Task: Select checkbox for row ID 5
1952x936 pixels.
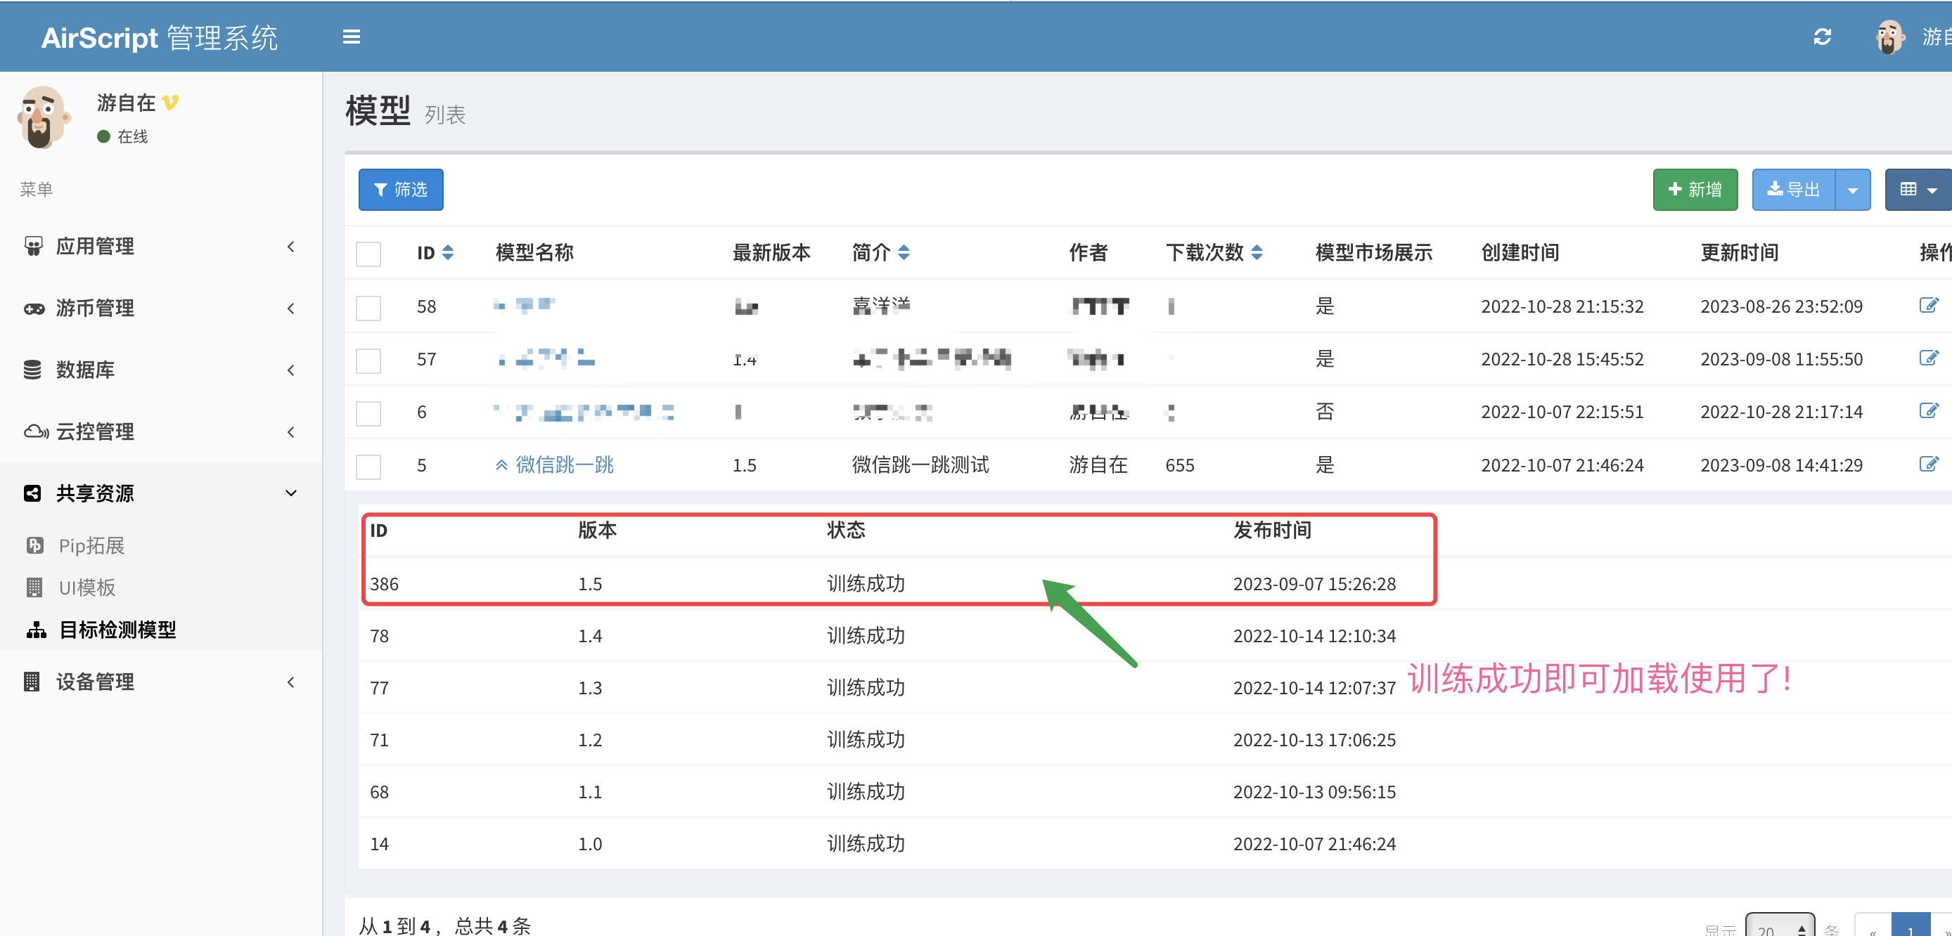Action: click(x=368, y=467)
